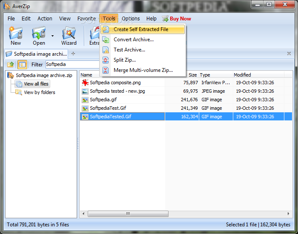The width and height of the screenshot is (298, 234).
Task: Click the Softpedia.gif file icon
Action: pos(85,100)
